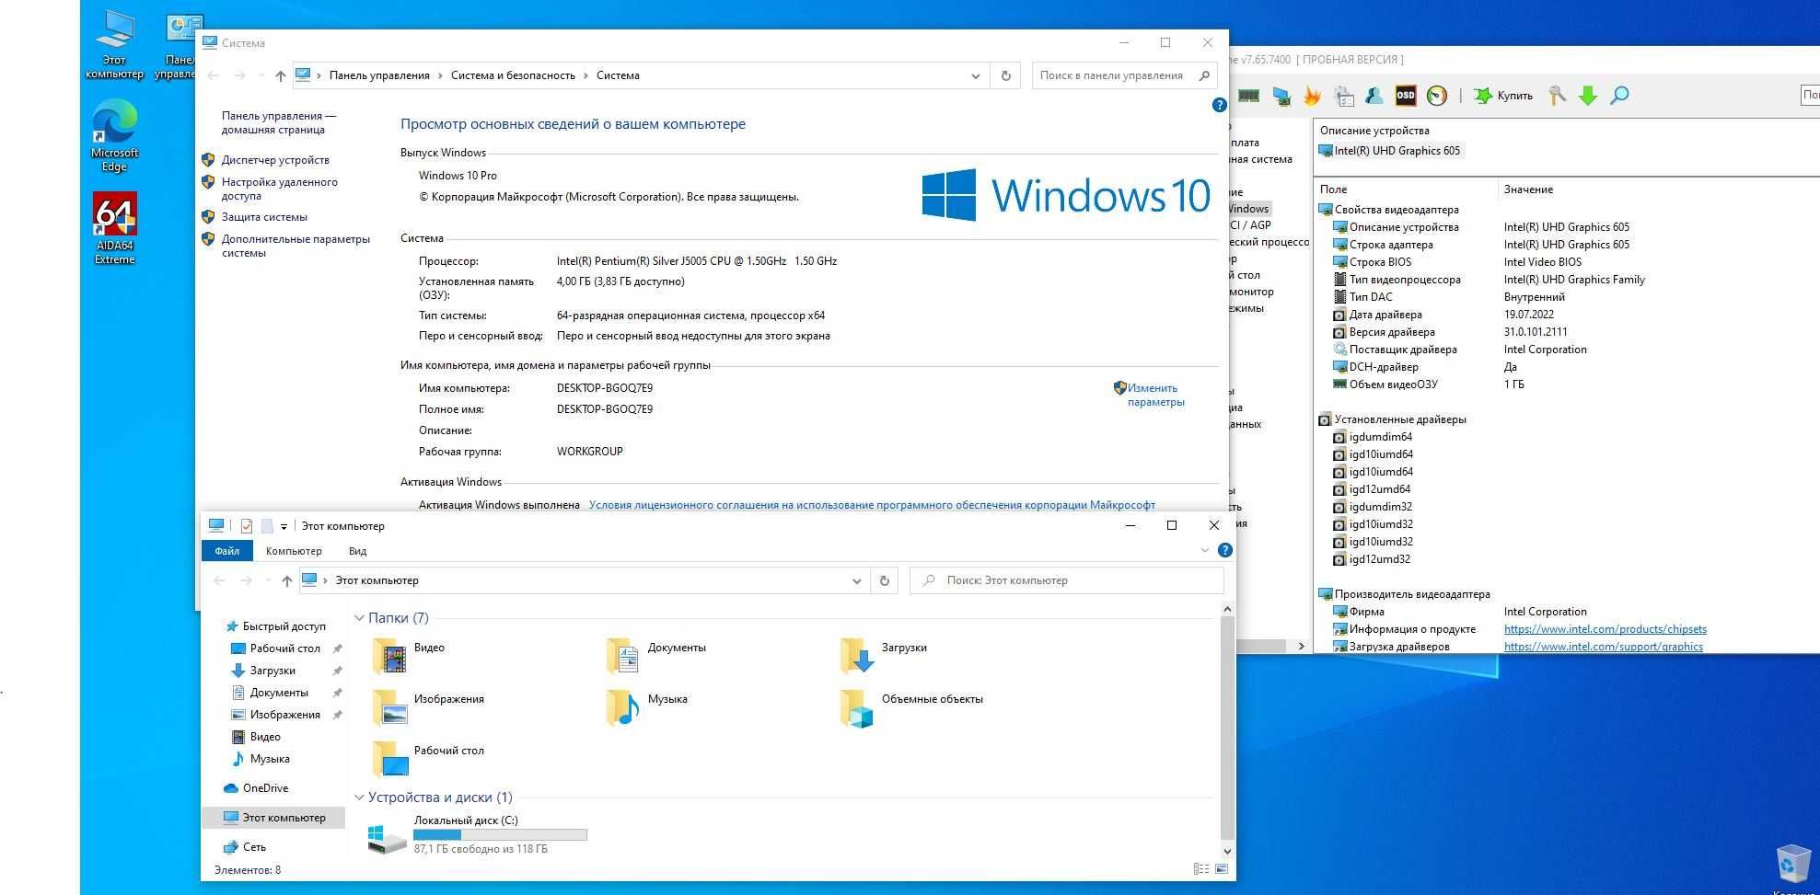1820x895 pixels.
Task: Open Дополнительные параметры системы link
Action: tap(296, 246)
